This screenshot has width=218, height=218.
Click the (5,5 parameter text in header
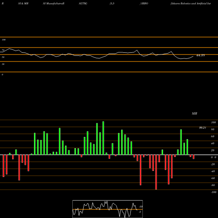point(112,3)
